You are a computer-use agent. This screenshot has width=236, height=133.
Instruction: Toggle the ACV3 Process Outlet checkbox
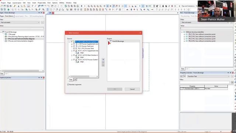(74, 60)
